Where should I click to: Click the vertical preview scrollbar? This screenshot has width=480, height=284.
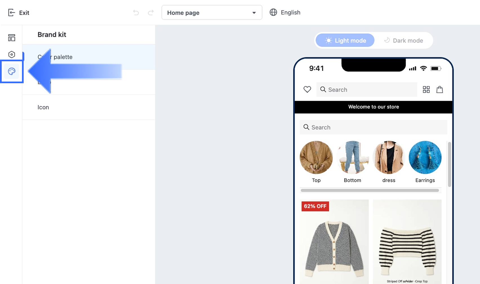click(x=450, y=164)
